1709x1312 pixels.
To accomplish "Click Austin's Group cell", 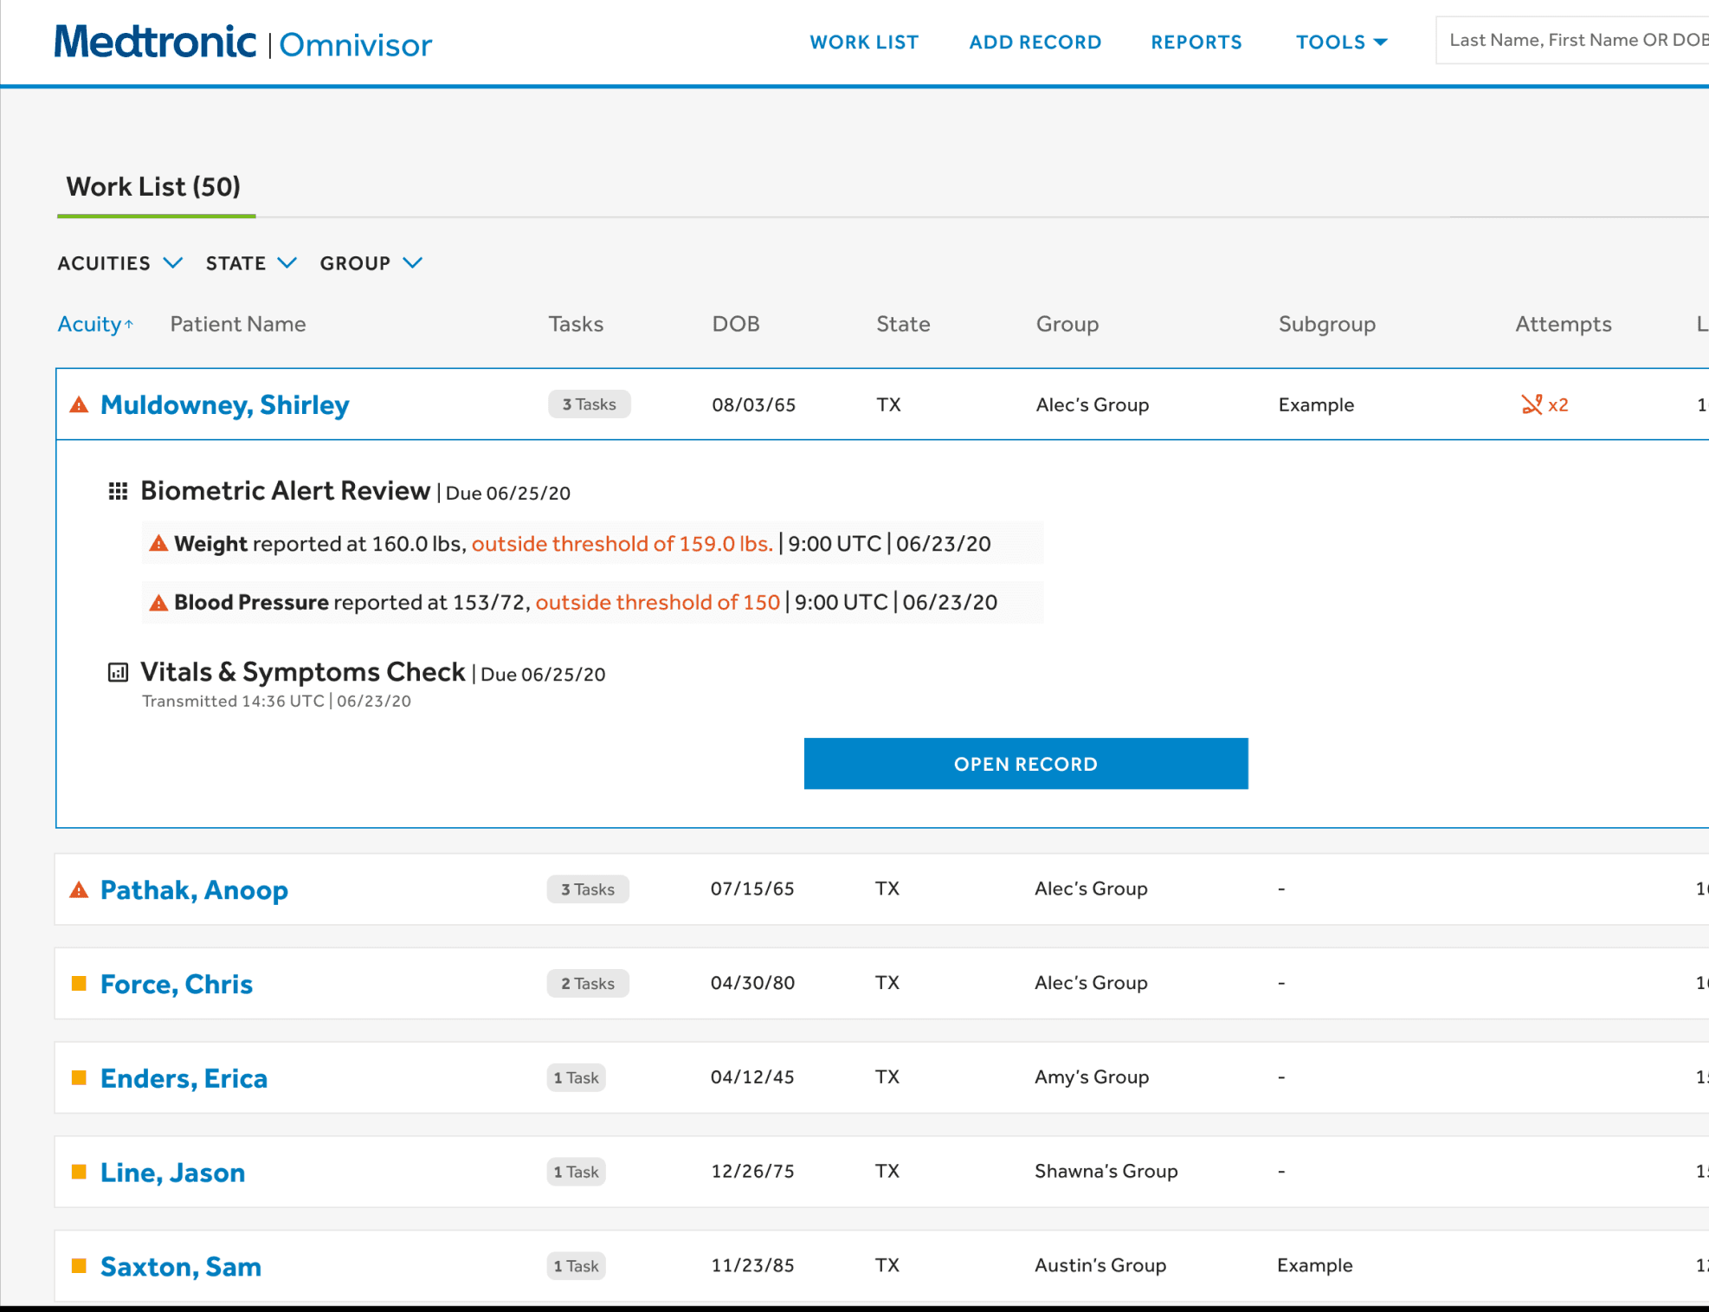I will point(1100,1265).
